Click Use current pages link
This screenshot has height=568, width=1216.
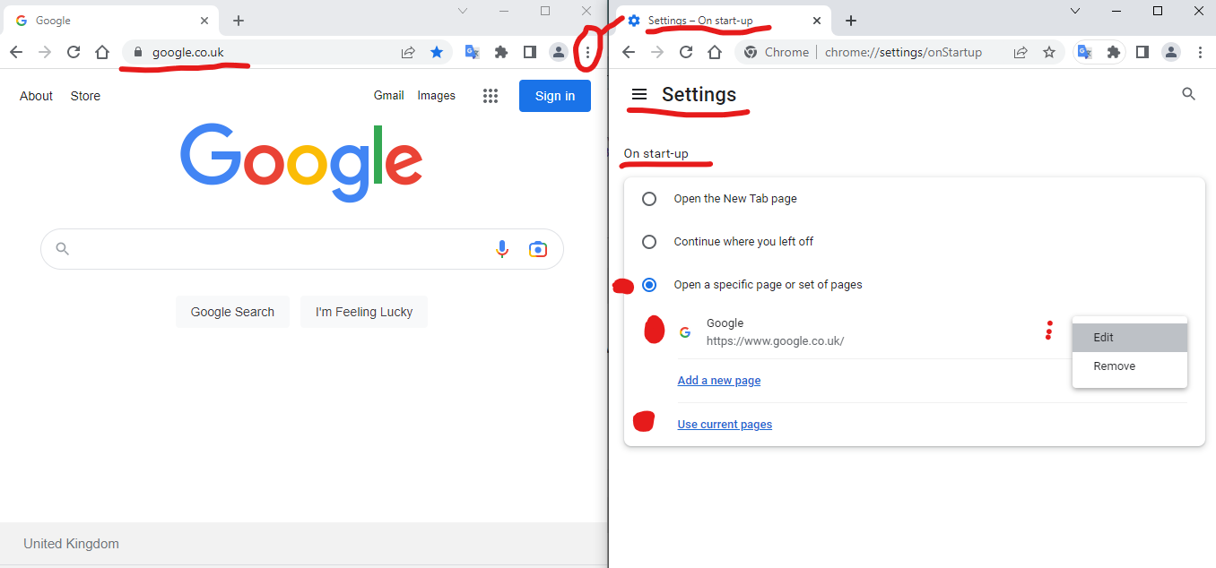[x=725, y=425]
